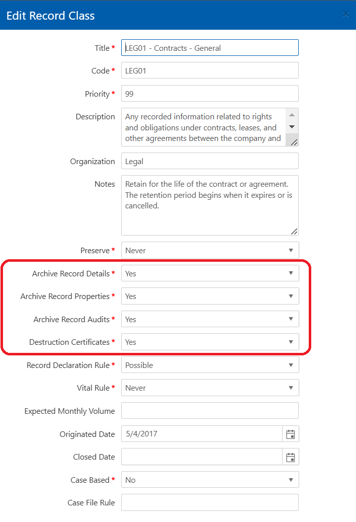Click the Code field containing LEG01

[x=210, y=70]
